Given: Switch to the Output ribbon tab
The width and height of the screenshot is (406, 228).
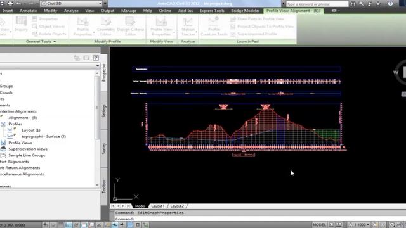Looking at the screenshot, I should [x=107, y=11].
